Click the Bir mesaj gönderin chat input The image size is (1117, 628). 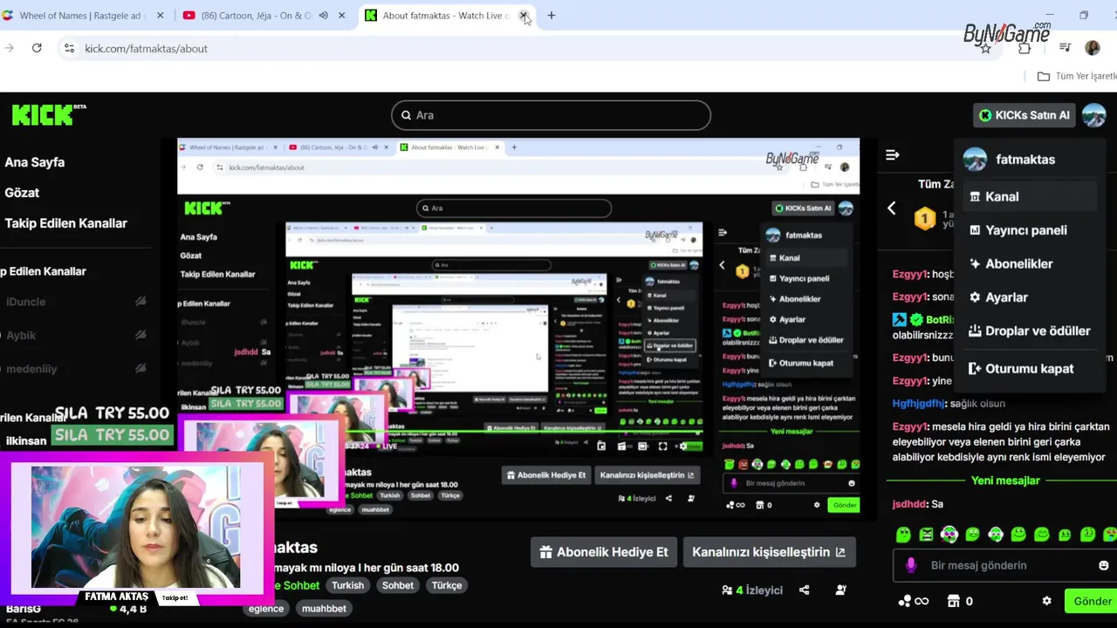point(1004,565)
